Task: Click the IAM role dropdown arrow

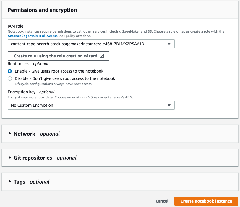Action: tap(169, 44)
